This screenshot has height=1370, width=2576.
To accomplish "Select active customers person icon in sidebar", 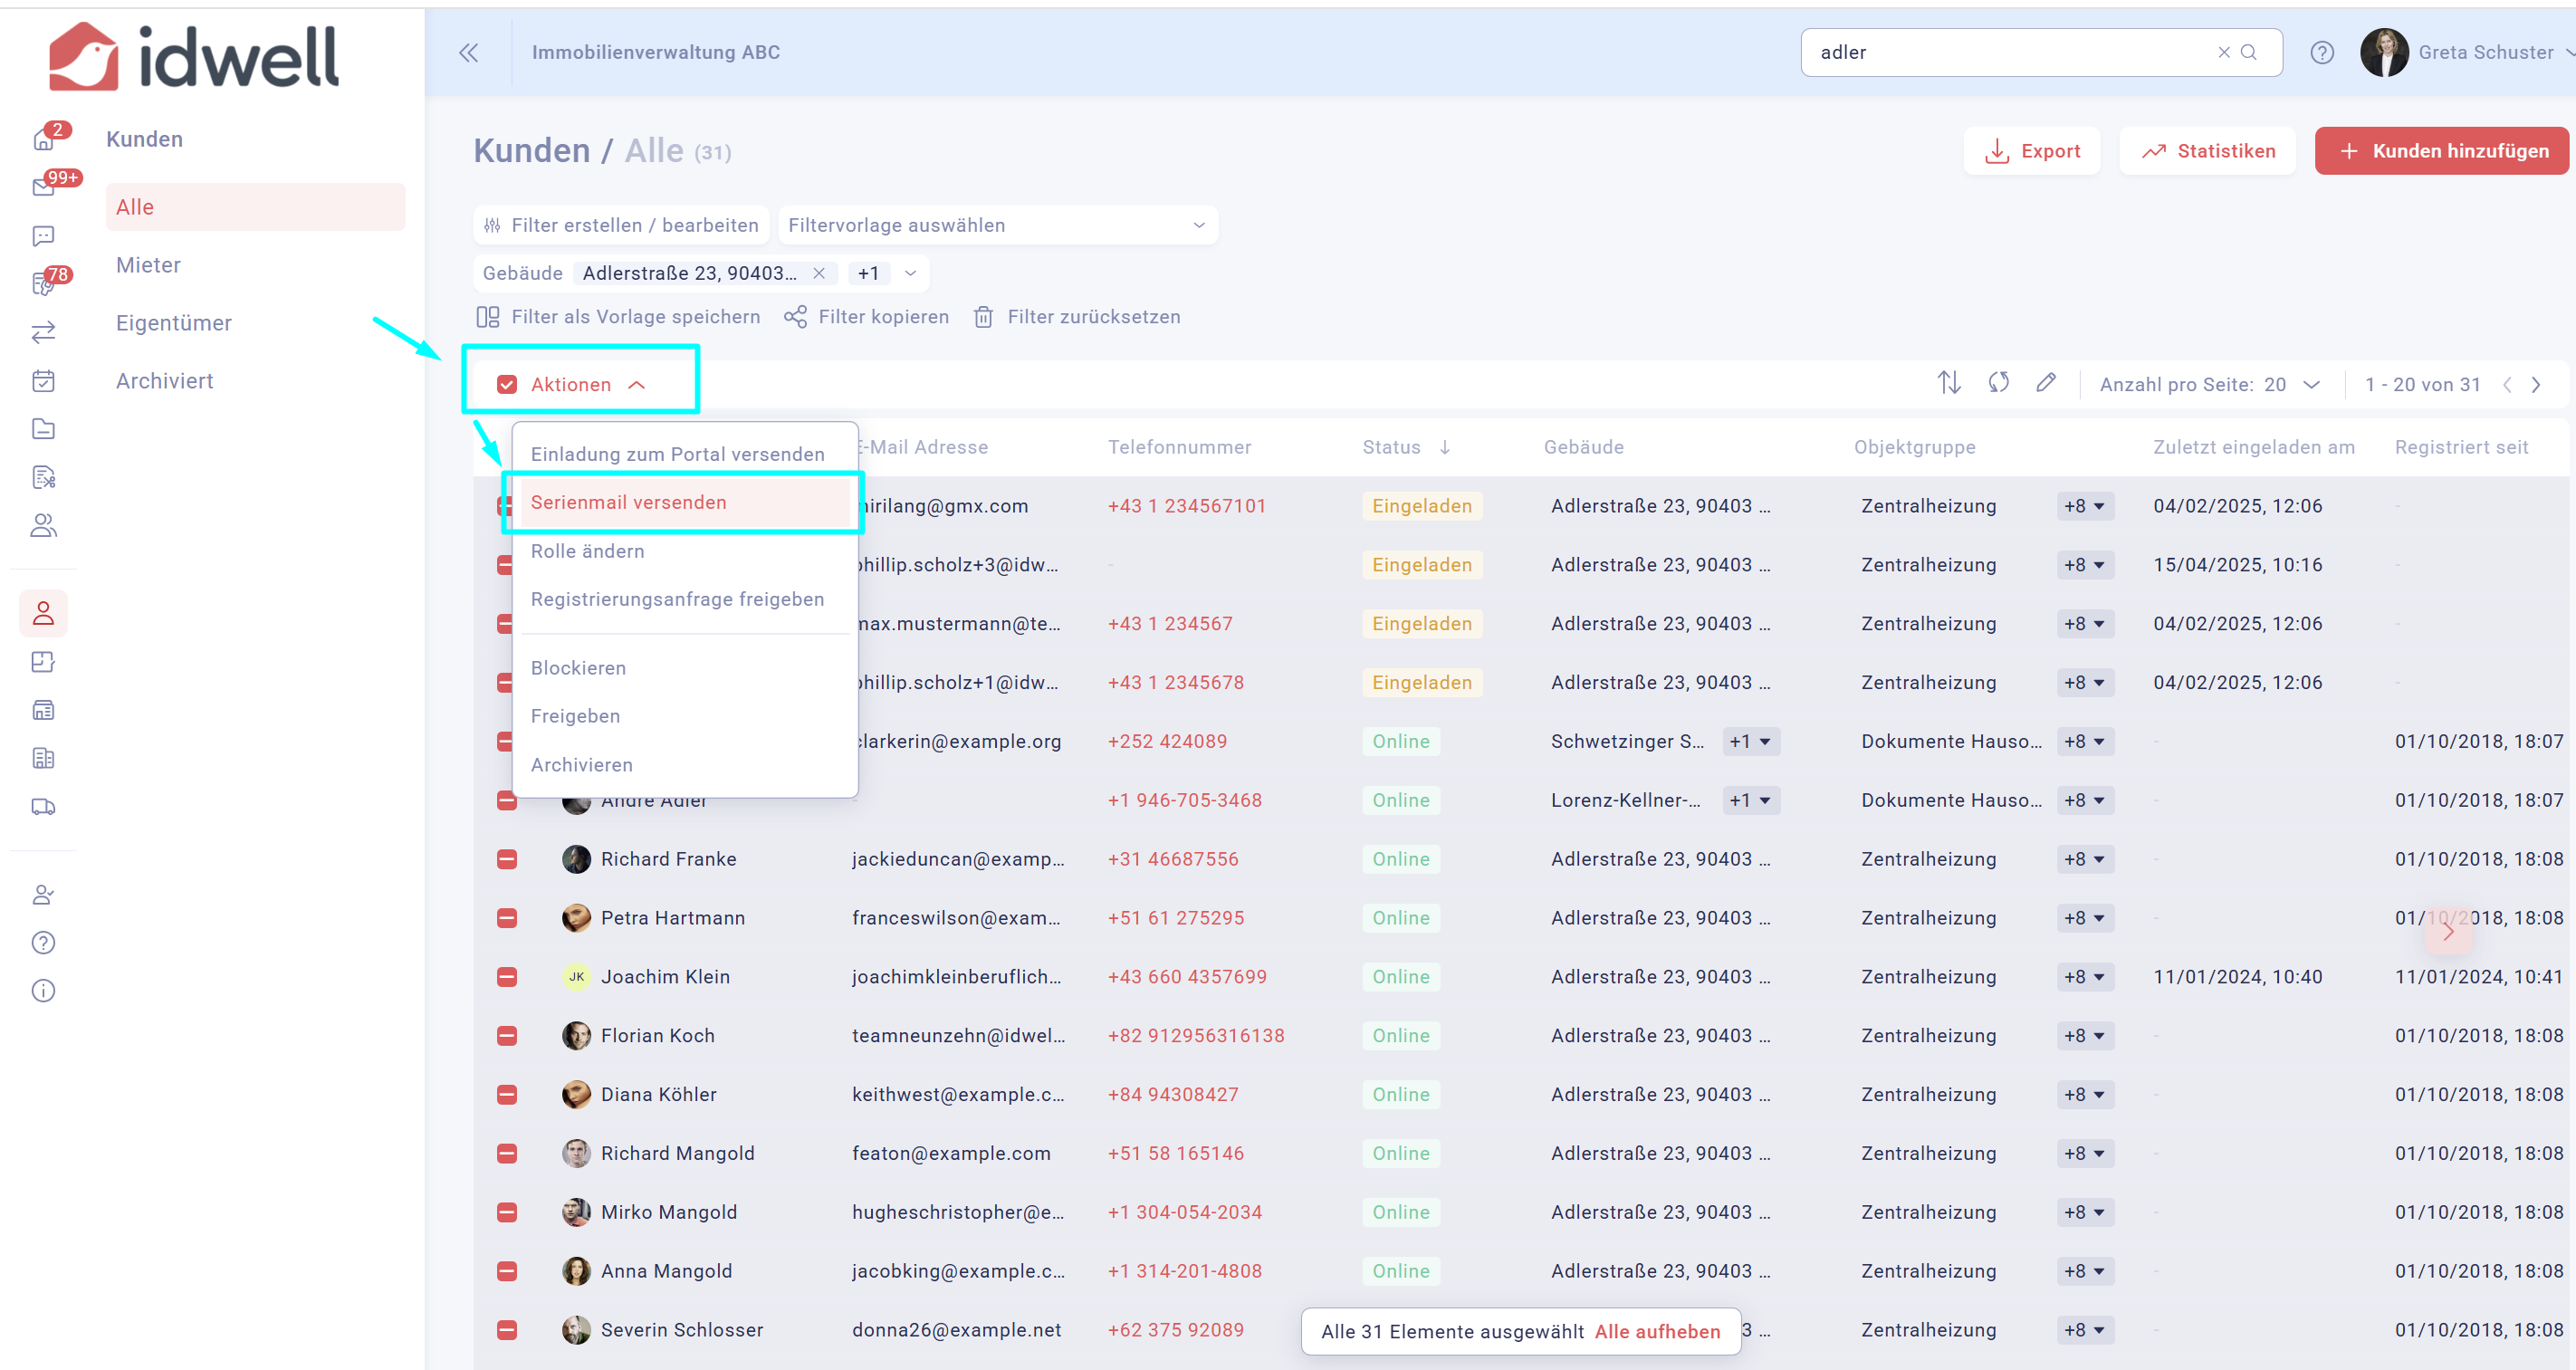I will pos(44,613).
